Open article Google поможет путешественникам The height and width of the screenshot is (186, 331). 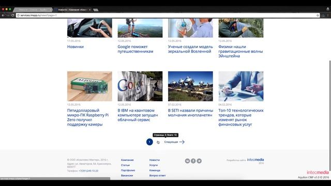[136, 49]
